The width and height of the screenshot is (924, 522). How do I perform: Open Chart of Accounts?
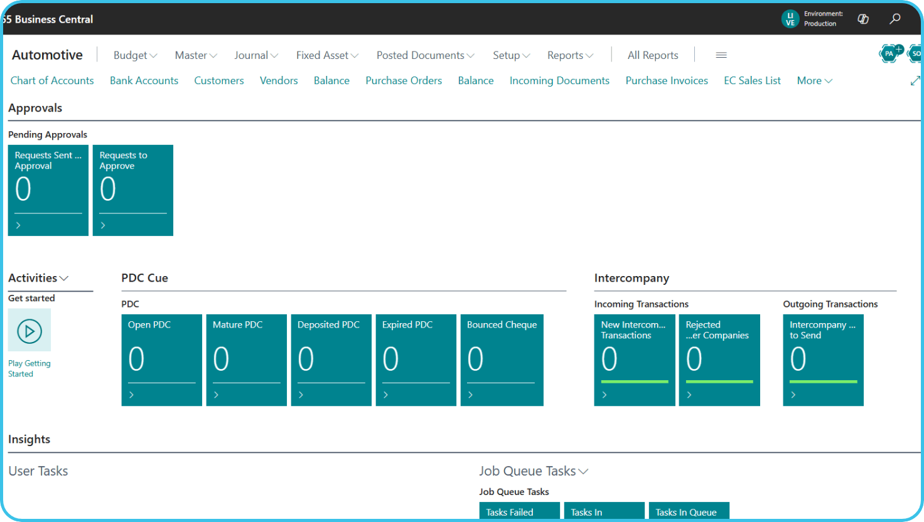[52, 80]
